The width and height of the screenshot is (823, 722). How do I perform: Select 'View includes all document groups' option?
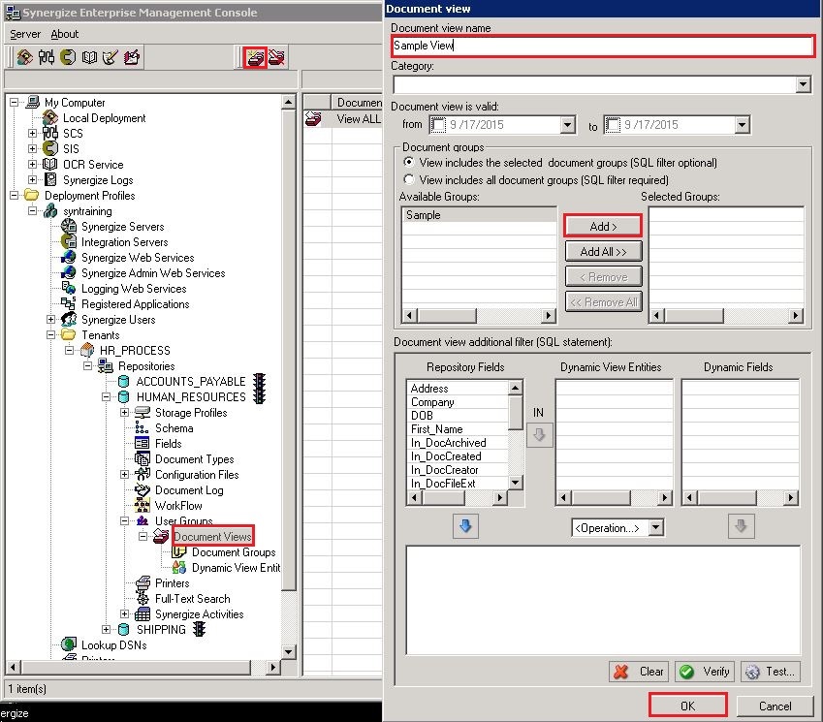coord(408,179)
